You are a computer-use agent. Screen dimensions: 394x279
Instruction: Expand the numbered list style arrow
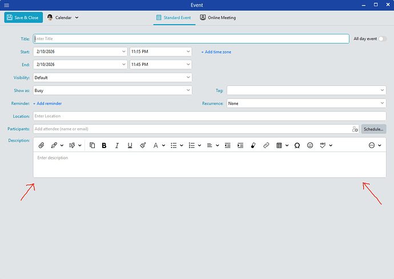point(199,145)
